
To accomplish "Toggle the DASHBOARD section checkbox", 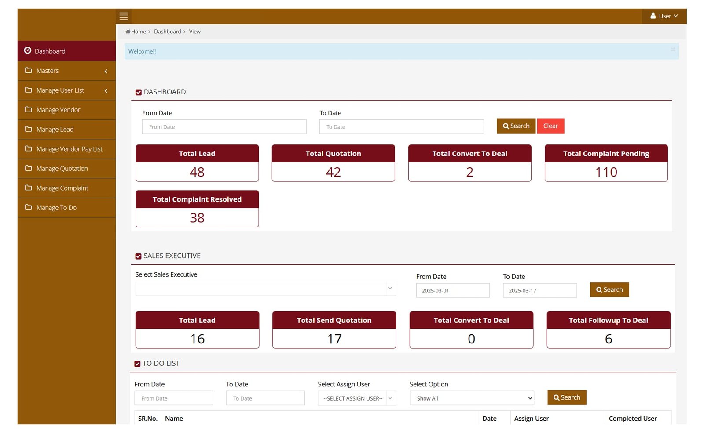I will click(x=139, y=92).
